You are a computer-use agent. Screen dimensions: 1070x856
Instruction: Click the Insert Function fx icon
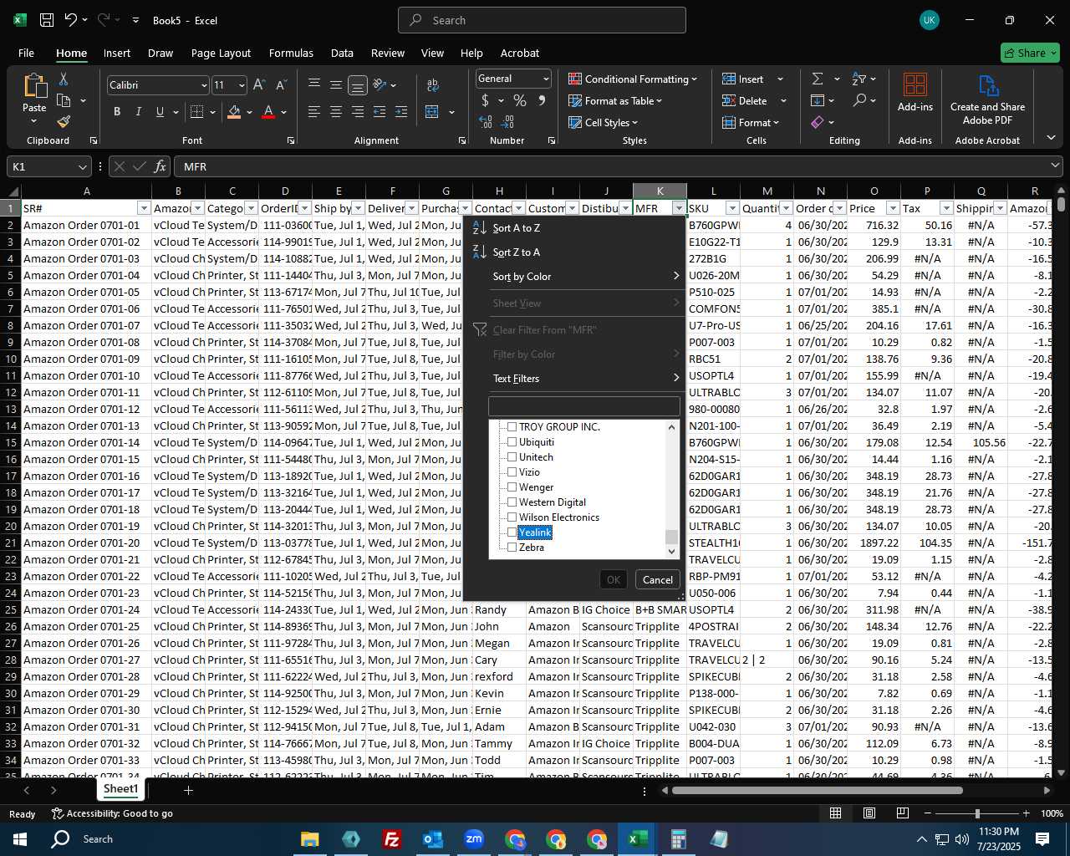(160, 166)
